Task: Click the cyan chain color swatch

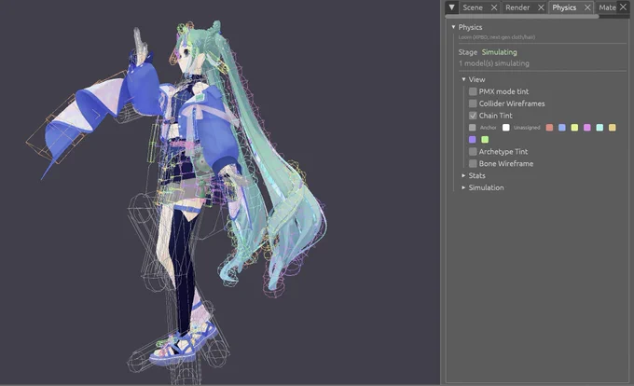Action: click(600, 128)
